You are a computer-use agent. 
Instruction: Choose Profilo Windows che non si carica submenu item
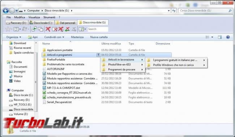(x=176, y=65)
